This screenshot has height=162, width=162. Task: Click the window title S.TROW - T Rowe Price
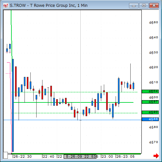point(48,6)
